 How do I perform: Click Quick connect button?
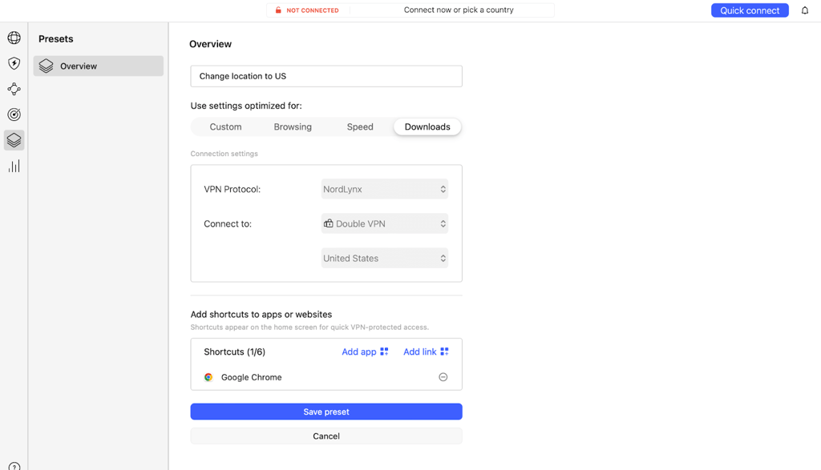click(750, 10)
